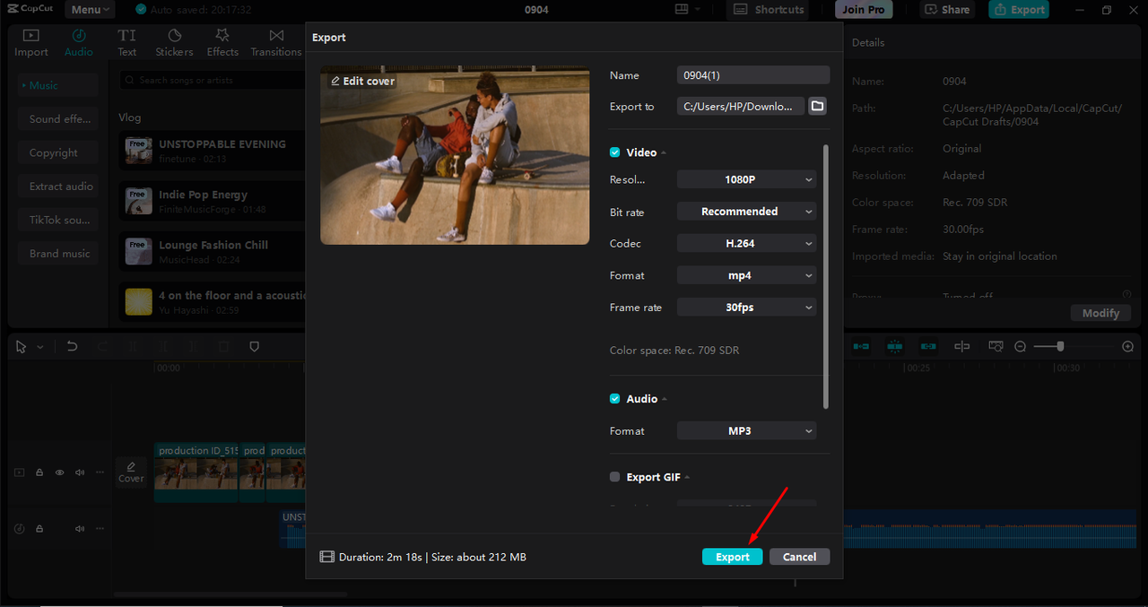This screenshot has height=607, width=1148.
Task: Click the lock icon on the audio track
Action: [39, 528]
